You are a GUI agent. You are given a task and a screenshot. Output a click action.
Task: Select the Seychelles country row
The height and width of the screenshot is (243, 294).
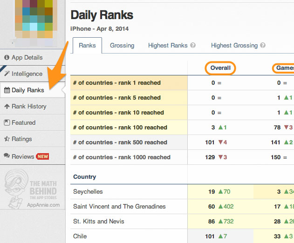(x=182, y=192)
